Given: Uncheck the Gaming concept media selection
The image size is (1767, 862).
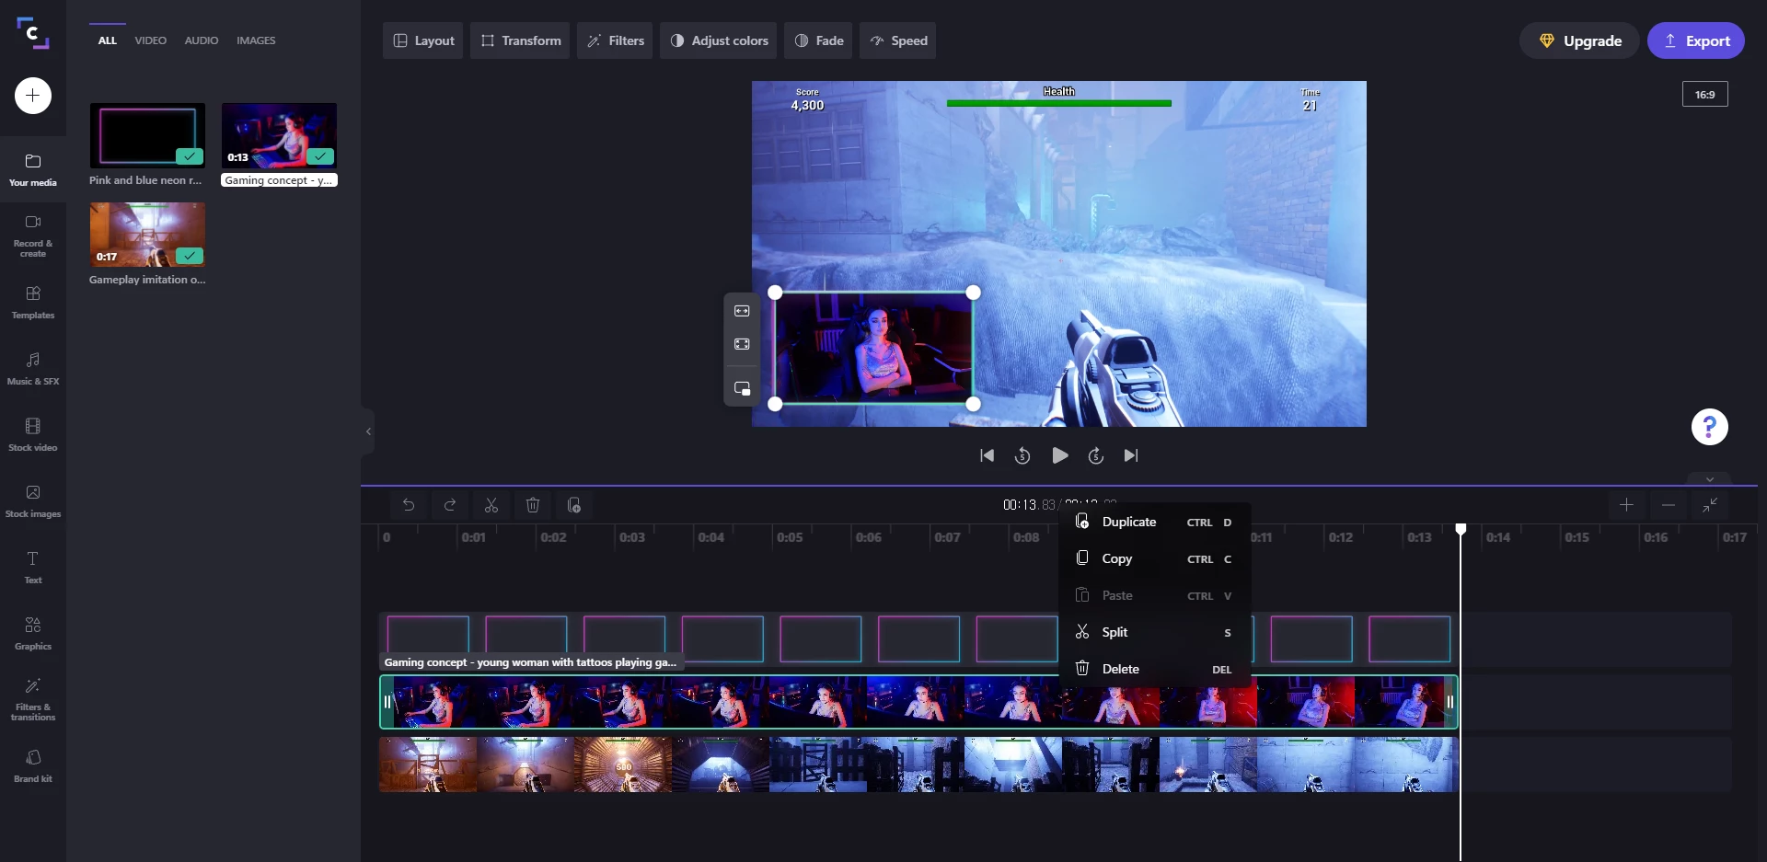Looking at the screenshot, I should coord(321,156).
